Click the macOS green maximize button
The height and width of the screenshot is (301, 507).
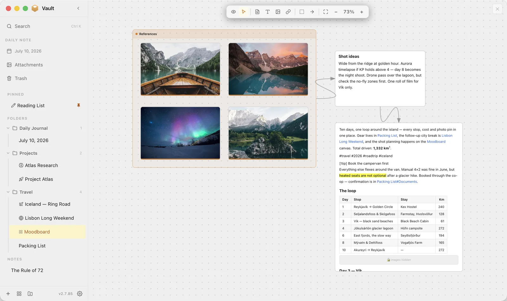(25, 9)
